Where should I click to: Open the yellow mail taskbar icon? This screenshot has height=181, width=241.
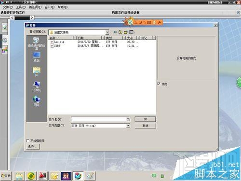click(54, 176)
